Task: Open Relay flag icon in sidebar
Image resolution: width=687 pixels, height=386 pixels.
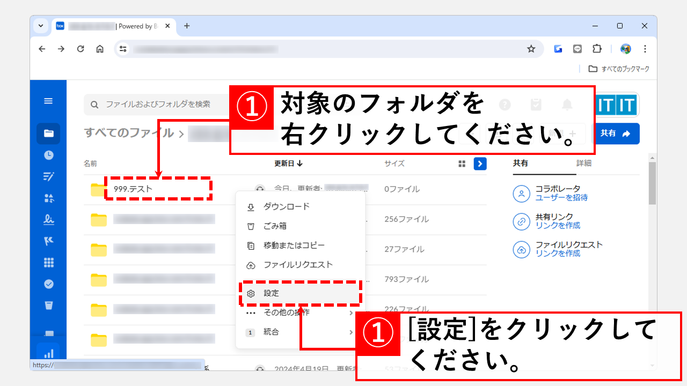Action: coord(48,241)
